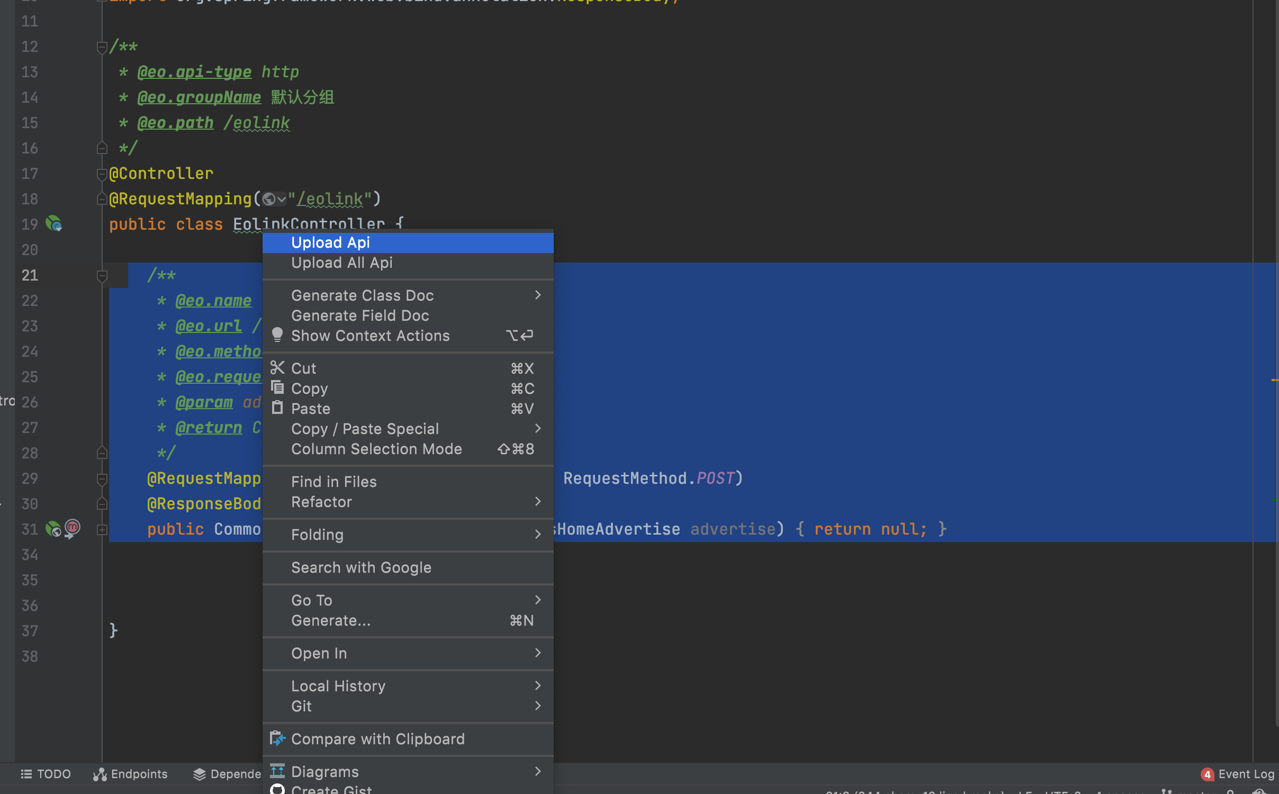Click the Copy pages icon
Image resolution: width=1279 pixels, height=794 pixels.
coord(277,387)
